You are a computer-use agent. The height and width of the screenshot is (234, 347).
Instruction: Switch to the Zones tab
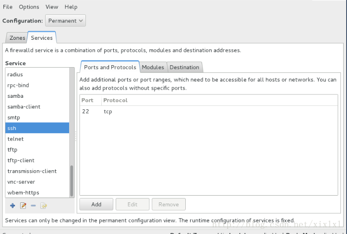17,38
